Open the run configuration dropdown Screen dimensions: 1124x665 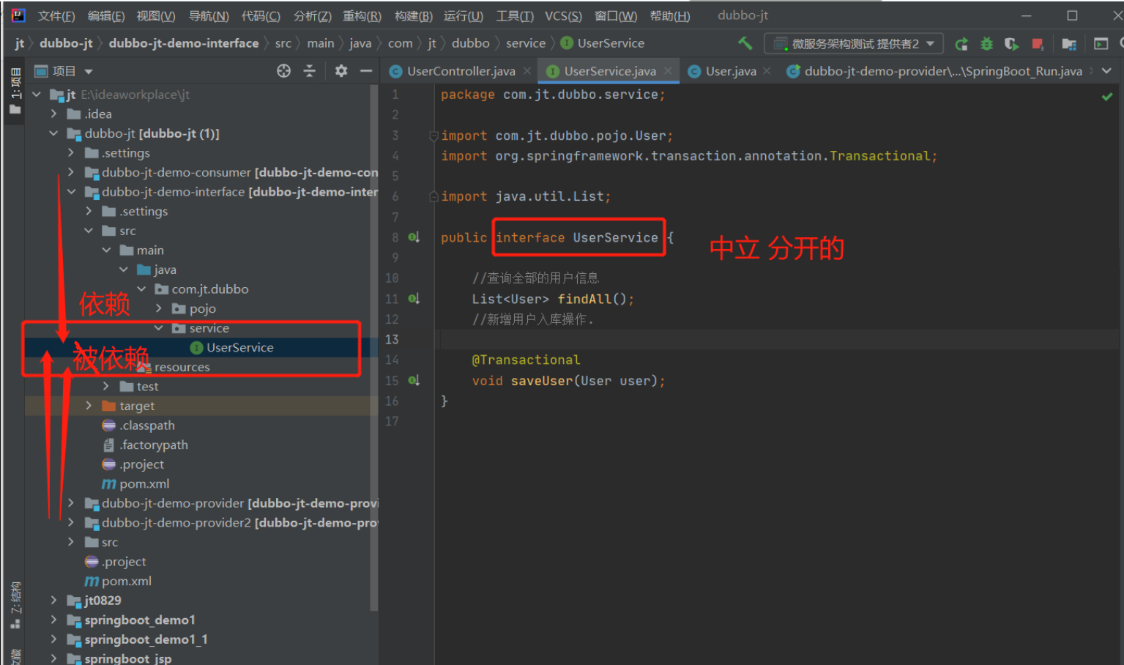tap(854, 44)
